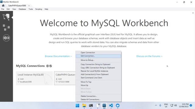This screenshot has height=109, width=195.
Task: Open the Help menu
Action: (x=46, y=9)
